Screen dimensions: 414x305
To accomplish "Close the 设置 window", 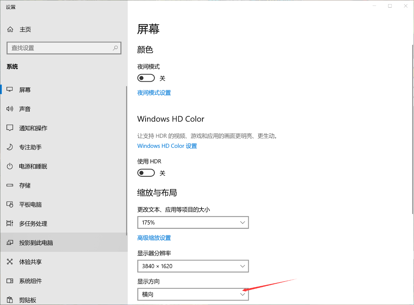I will (x=406, y=6).
